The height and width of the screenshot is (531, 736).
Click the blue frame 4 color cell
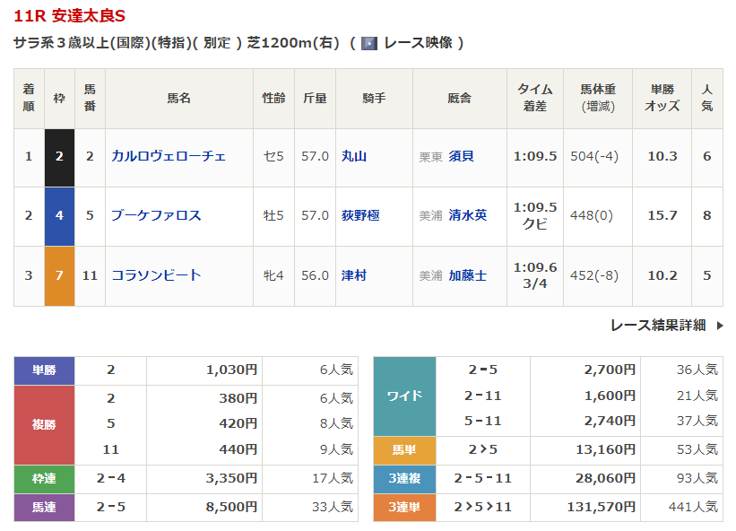(x=59, y=216)
